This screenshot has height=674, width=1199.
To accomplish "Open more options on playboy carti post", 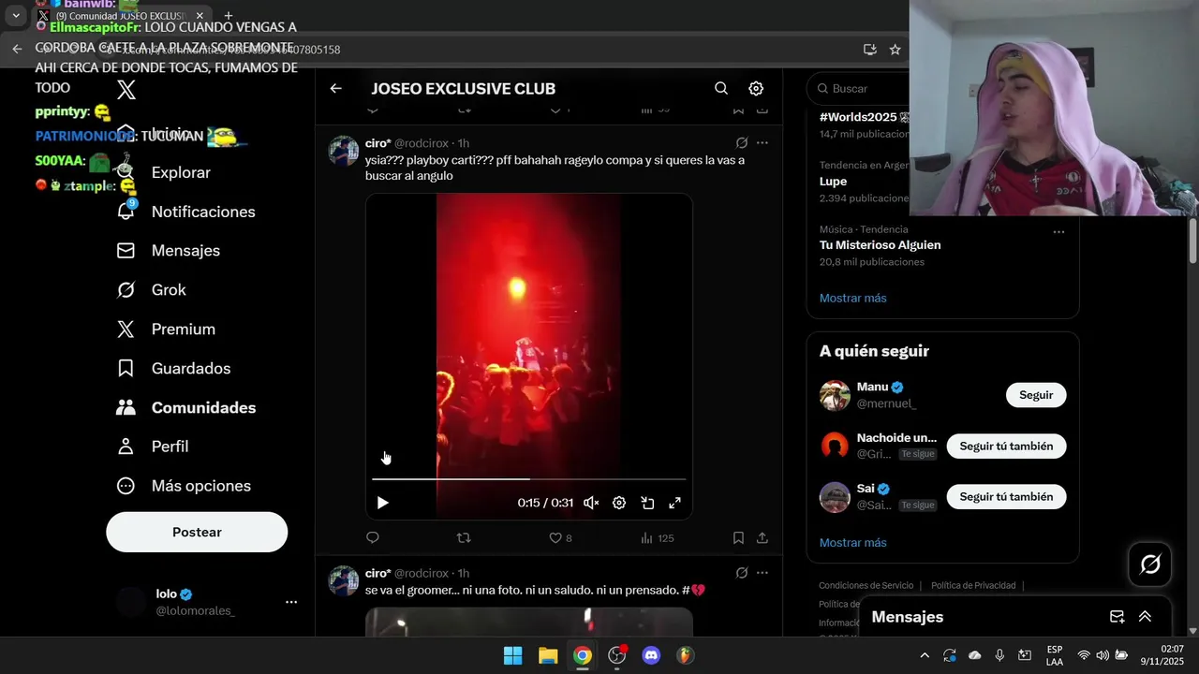I will (x=762, y=143).
